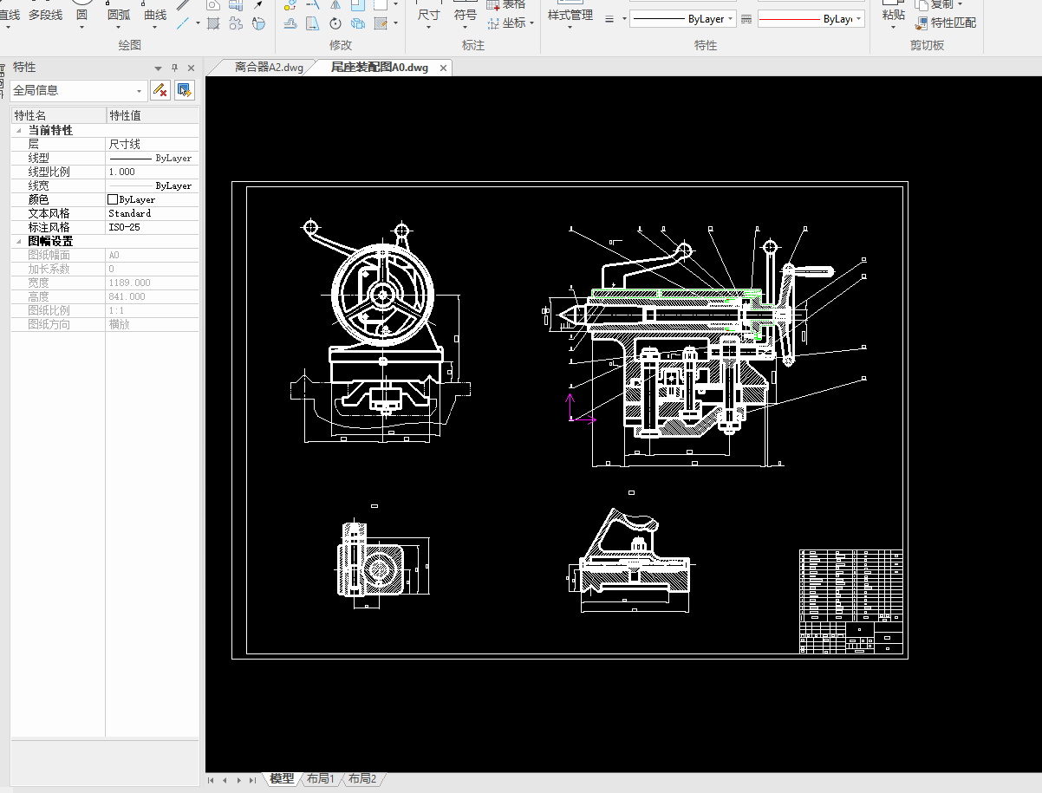This screenshot has height=793, width=1042.
Task: Open the 样式管理 style manager button
Action: click(x=570, y=15)
